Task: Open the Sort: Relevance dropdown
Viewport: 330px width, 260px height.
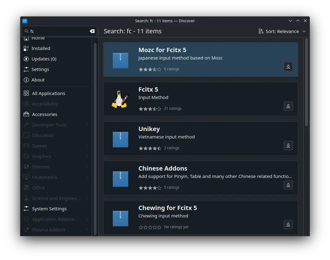Action: point(282,31)
